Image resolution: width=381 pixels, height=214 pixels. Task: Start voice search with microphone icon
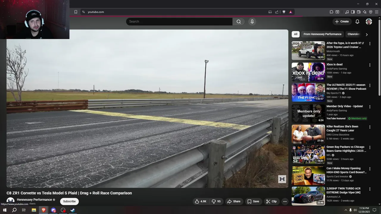(252, 21)
